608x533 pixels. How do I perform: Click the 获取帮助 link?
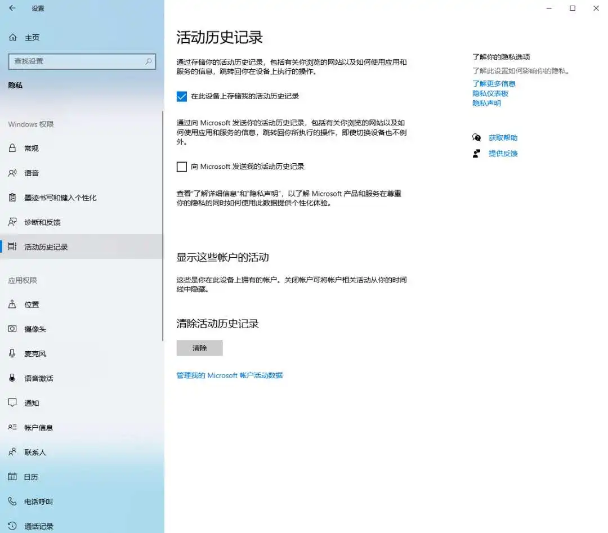tap(503, 138)
